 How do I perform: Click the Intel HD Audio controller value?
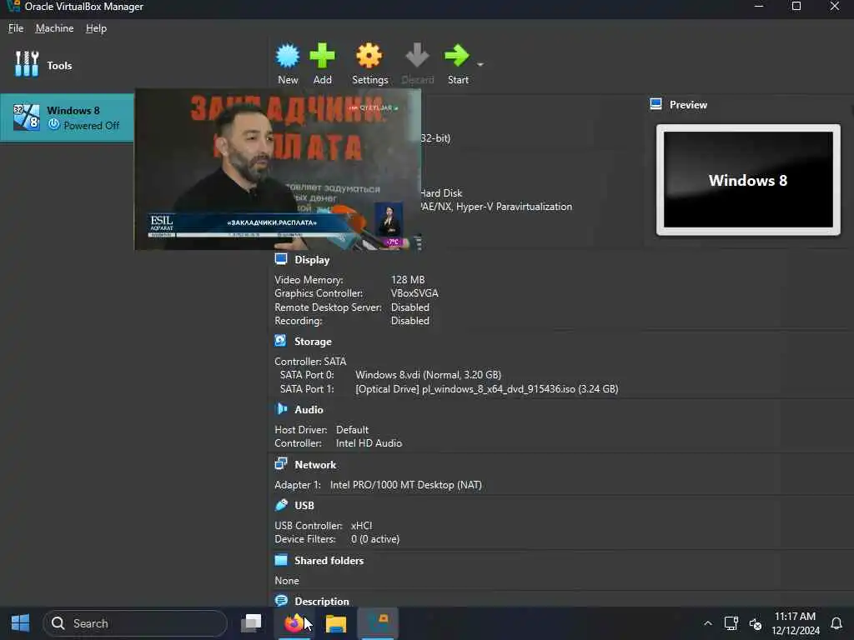click(369, 443)
